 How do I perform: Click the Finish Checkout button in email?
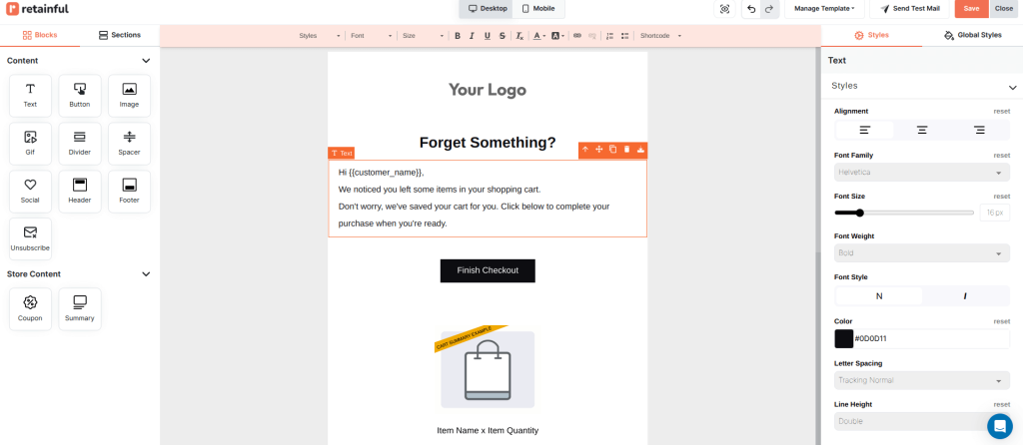pyautogui.click(x=488, y=270)
